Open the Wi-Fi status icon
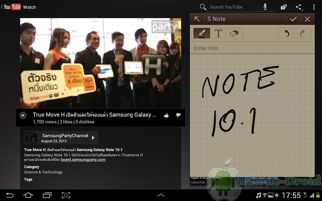Image resolution: width=322 pixels, height=201 pixels. [x=265, y=195]
